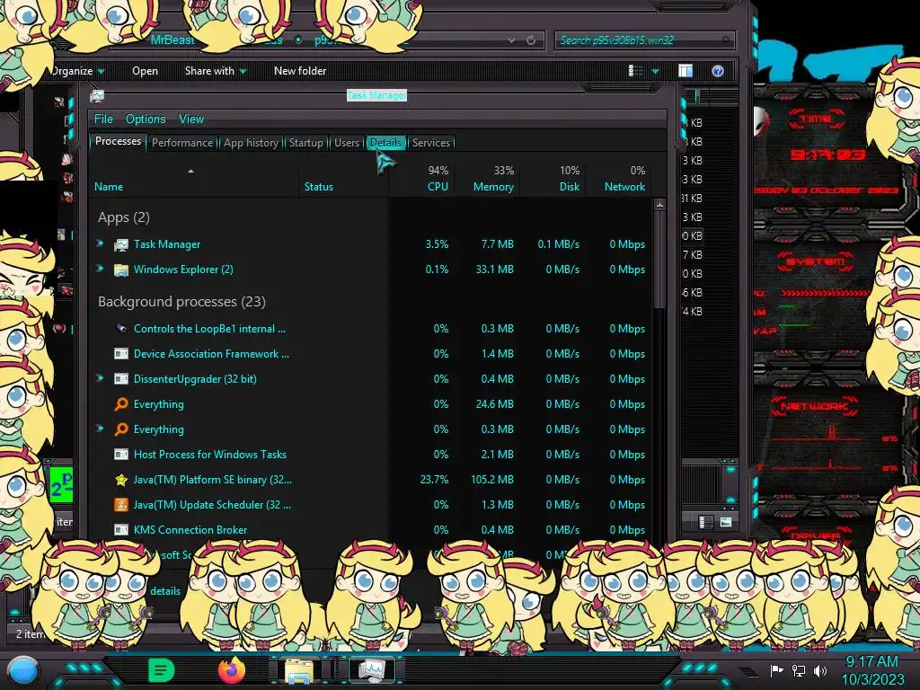The width and height of the screenshot is (920, 690).
Task: Click the Windows Explorer (2) folder icon
Action: tap(121, 270)
